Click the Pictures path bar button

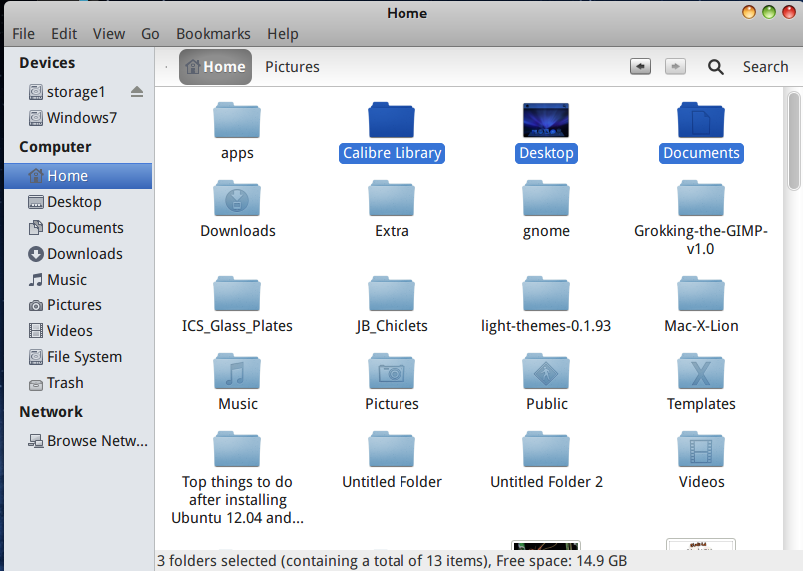tap(292, 67)
